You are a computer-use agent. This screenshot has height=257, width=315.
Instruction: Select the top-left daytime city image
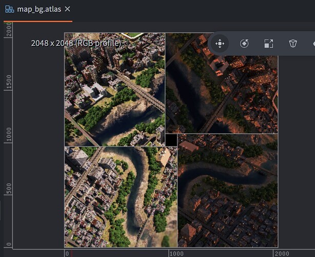(x=114, y=90)
